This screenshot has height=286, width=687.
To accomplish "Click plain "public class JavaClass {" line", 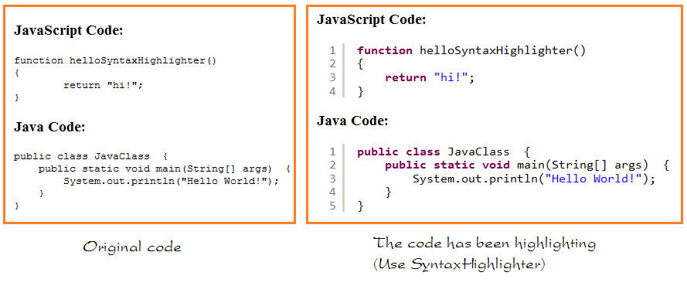I will click(x=91, y=156).
